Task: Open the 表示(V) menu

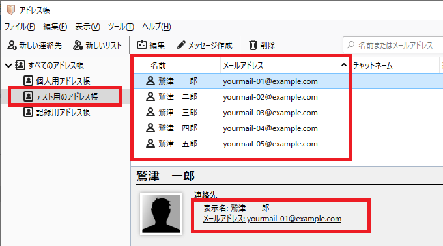Action: [87, 27]
